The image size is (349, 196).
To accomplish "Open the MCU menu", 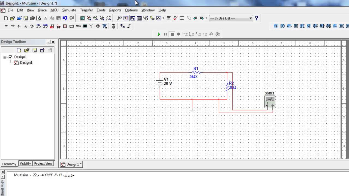I will (54, 10).
